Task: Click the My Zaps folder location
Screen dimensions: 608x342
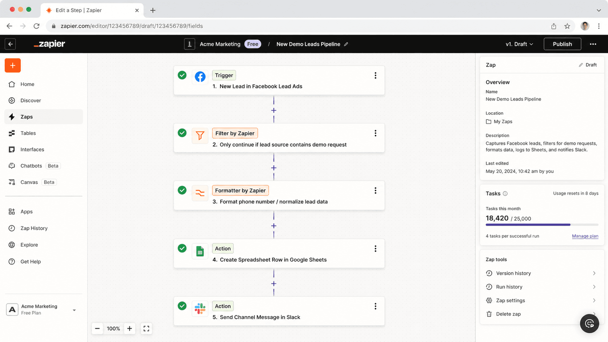Action: pyautogui.click(x=499, y=121)
